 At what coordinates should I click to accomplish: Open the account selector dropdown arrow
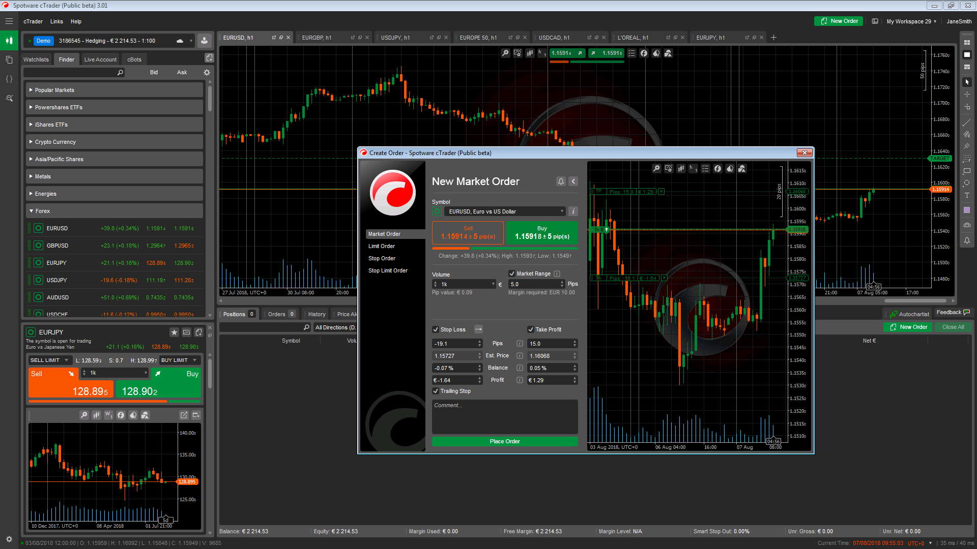(191, 41)
